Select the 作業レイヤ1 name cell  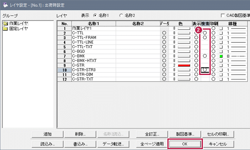pyautogui.click(x=94, y=28)
